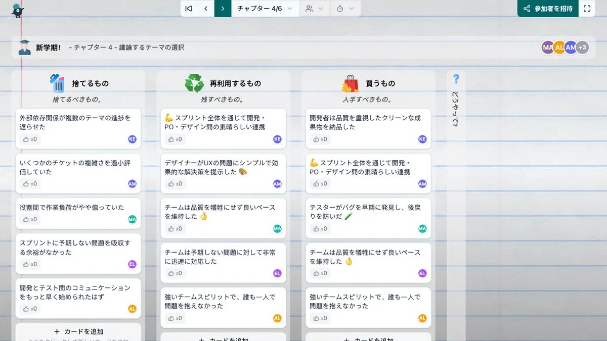607x341 pixels.
Task: Click the shopping bag icon for 買うもの
Action: click(x=350, y=83)
